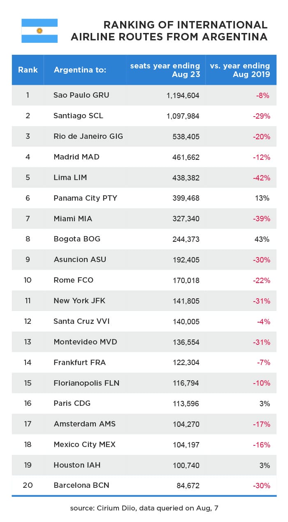Click Lima LIM's -42% change value
The width and height of the screenshot is (288, 522).
point(262,178)
